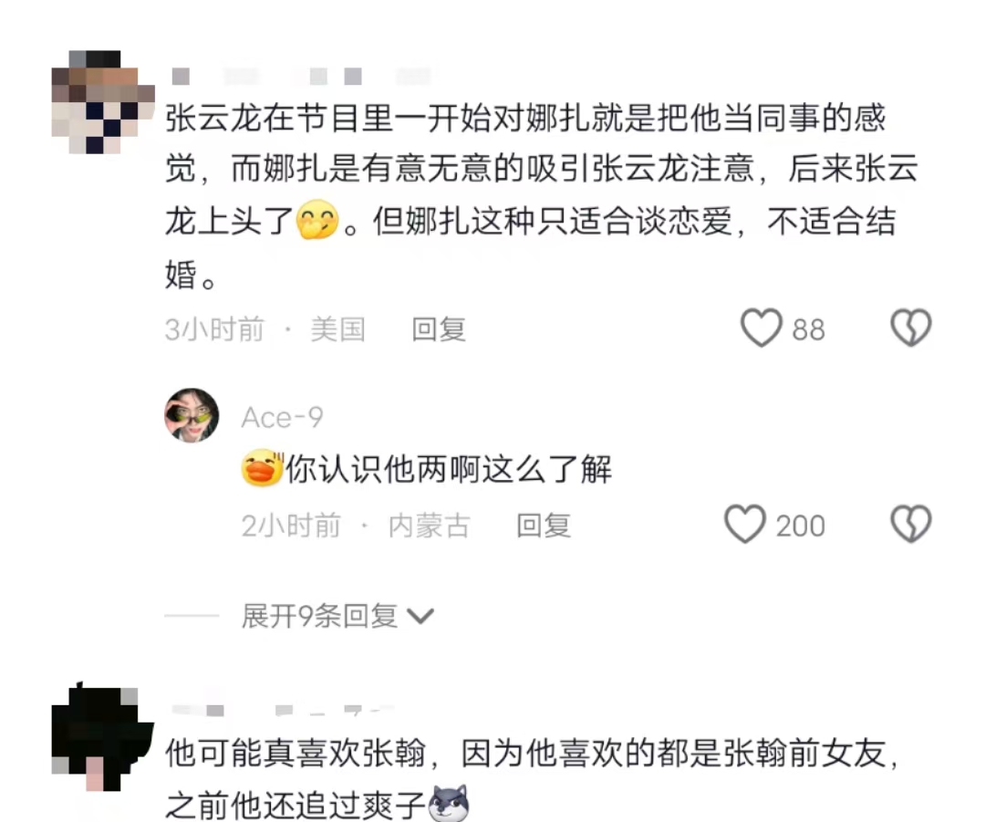Open the dark avatar of third commenter
This screenshot has height=822, width=985.
point(103,738)
